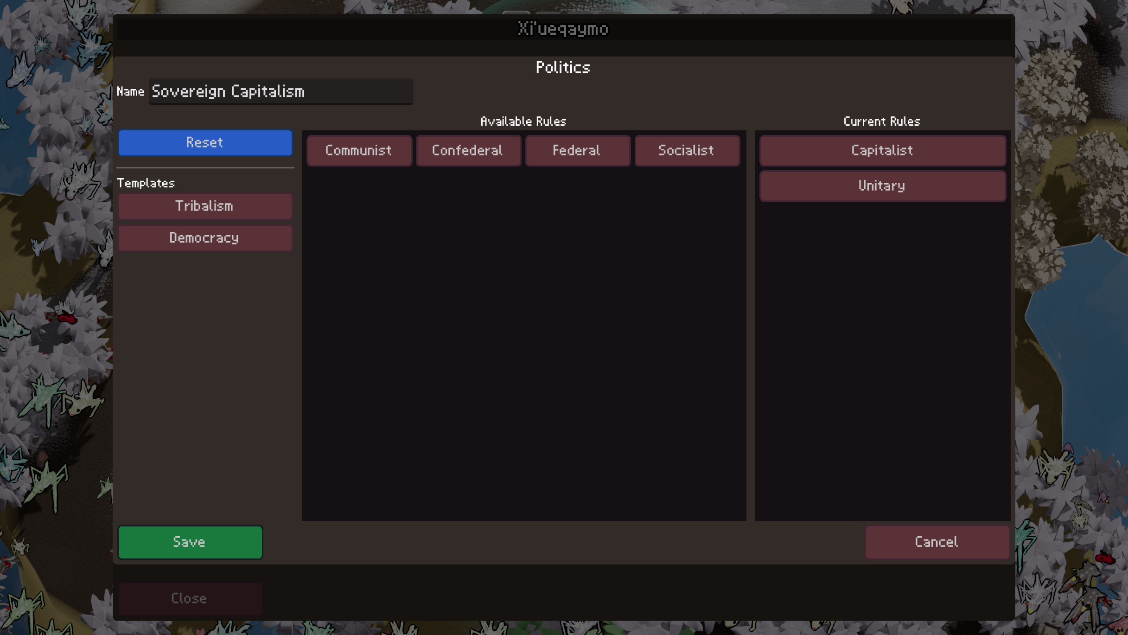Click the Available Rules header
The width and height of the screenshot is (1128, 635).
pyautogui.click(x=523, y=122)
